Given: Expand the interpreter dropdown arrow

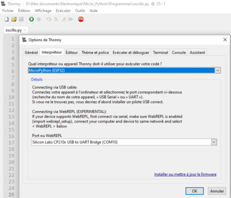Looking at the screenshot, I should (218, 71).
